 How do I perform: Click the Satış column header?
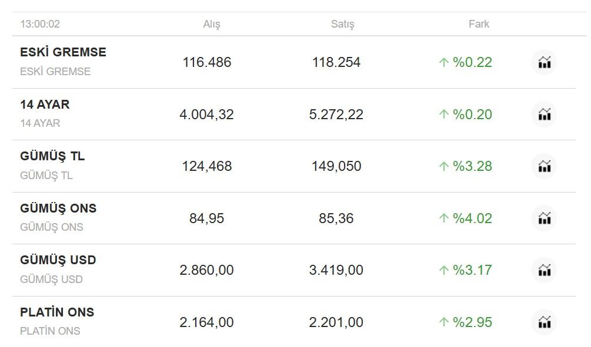(x=343, y=24)
